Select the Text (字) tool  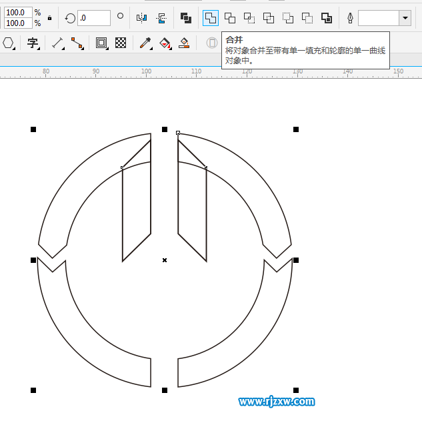(x=32, y=43)
